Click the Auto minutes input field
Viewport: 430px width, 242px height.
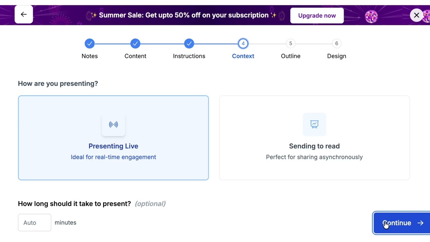(34, 223)
